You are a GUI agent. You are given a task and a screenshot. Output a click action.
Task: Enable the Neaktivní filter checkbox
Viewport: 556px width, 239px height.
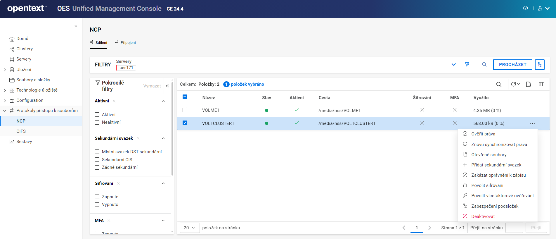click(97, 122)
